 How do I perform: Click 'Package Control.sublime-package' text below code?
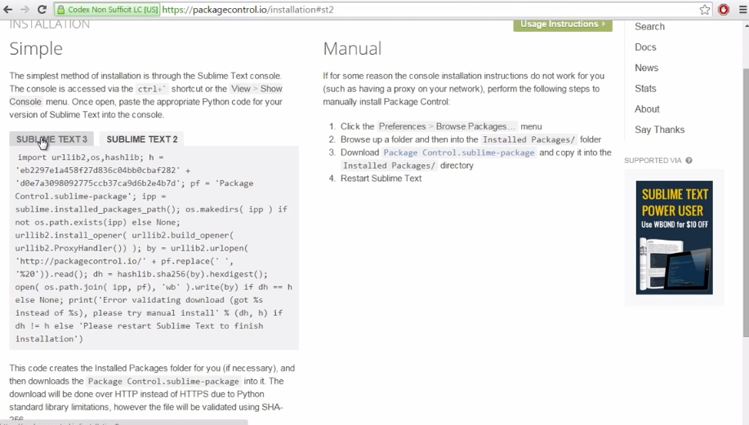tap(163, 381)
